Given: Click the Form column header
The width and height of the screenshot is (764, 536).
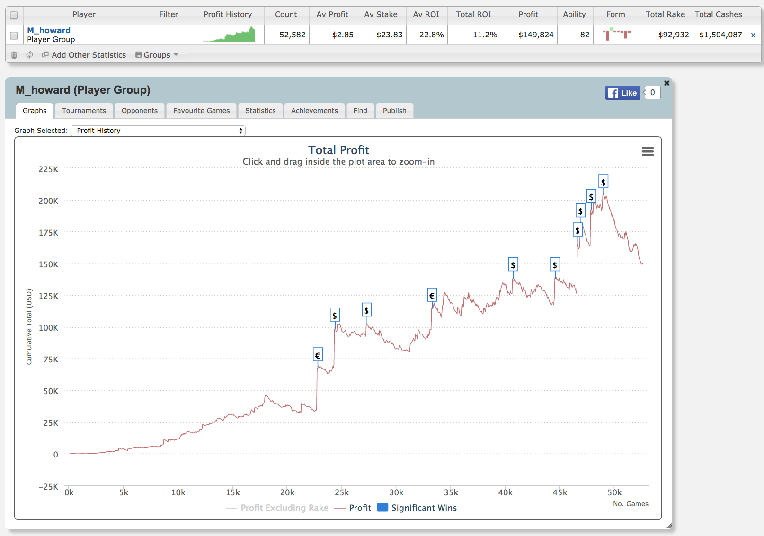Looking at the screenshot, I should coord(616,15).
